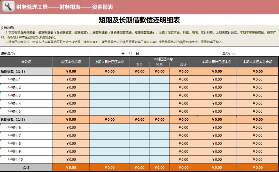Click the 长期借款（合计） row label

26,120
